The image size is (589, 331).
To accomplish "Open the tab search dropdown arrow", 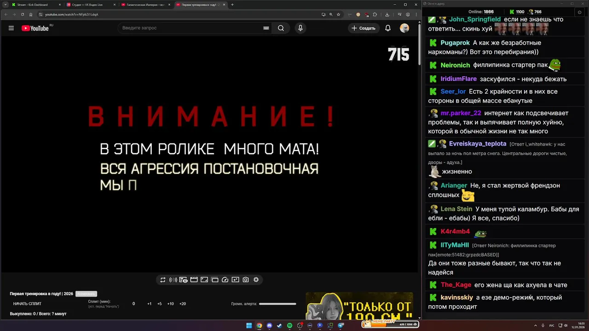I will 5,5.
